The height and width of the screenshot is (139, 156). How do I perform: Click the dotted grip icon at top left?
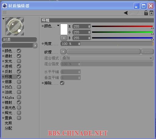tap(5, 13)
